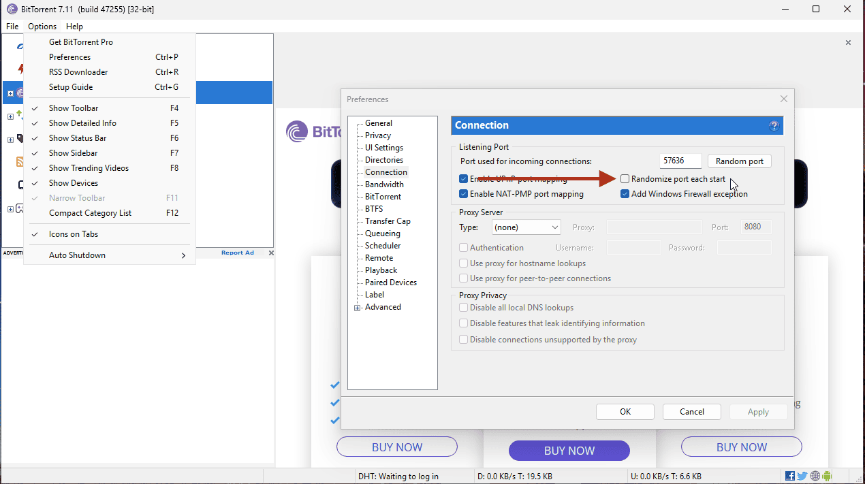The width and height of the screenshot is (865, 484).
Task: Select the orange RSS feeds icon in sidebar
Action: point(20,162)
